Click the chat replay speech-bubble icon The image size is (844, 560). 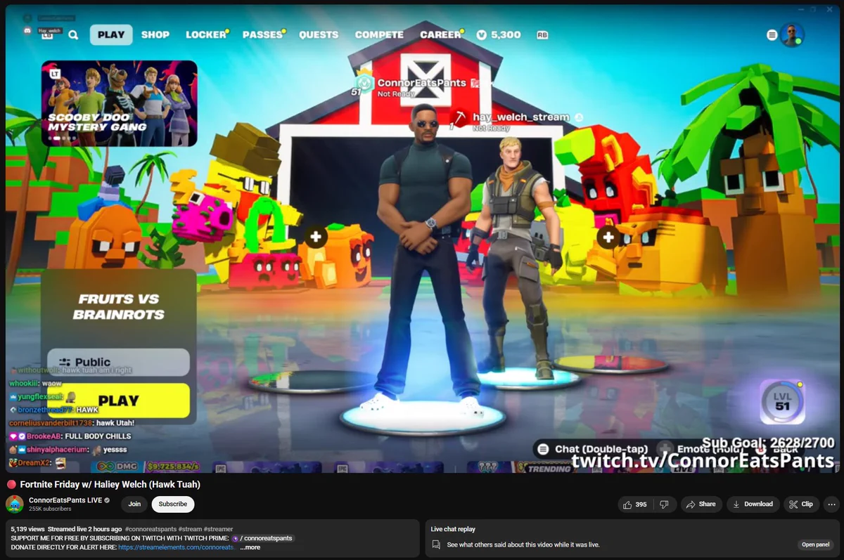(x=436, y=545)
